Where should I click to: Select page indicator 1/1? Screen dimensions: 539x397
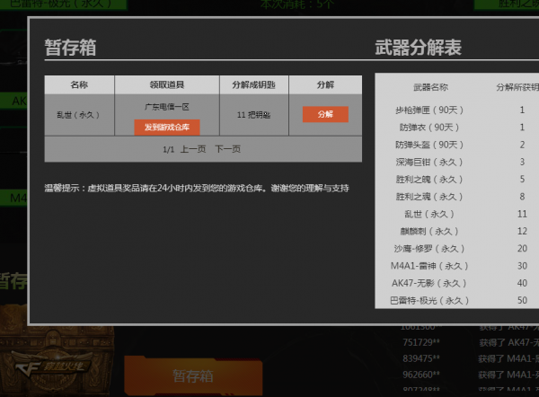(169, 149)
